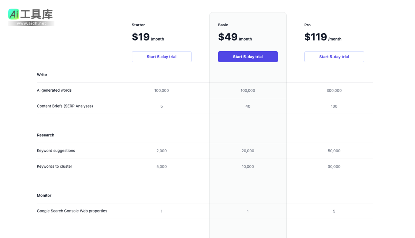The height and width of the screenshot is (238, 415).
Task: Click the www.aidh.net watermark text
Action: (x=31, y=24)
